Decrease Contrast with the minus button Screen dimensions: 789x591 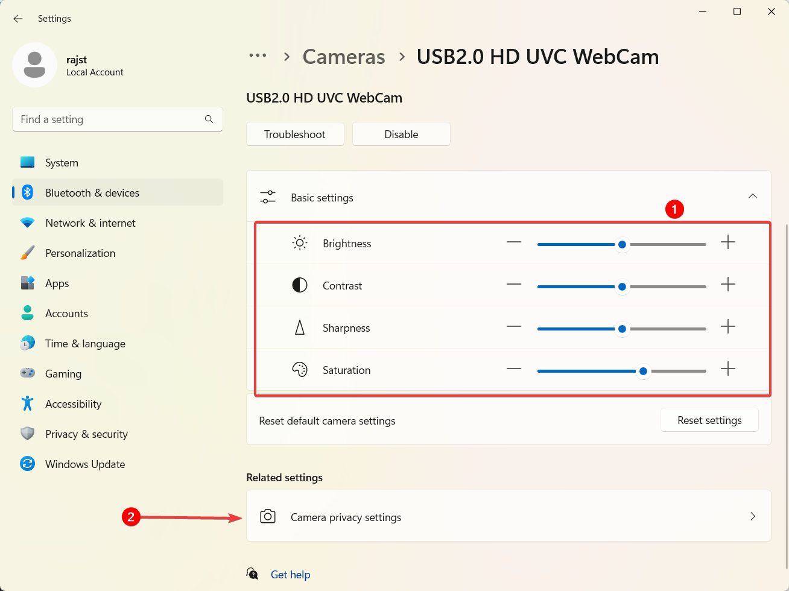[x=514, y=285]
